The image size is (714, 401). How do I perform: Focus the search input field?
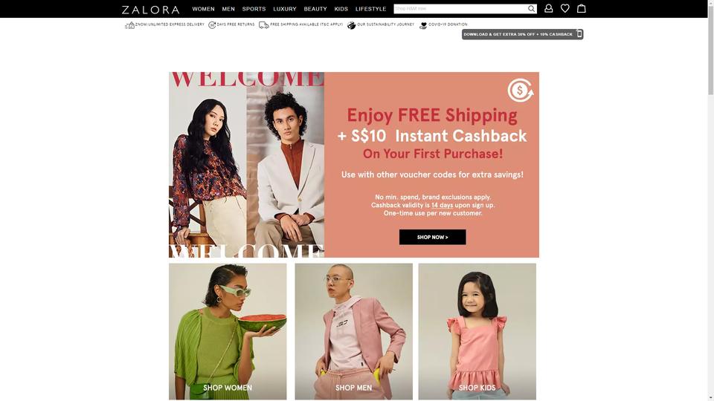[x=460, y=9]
